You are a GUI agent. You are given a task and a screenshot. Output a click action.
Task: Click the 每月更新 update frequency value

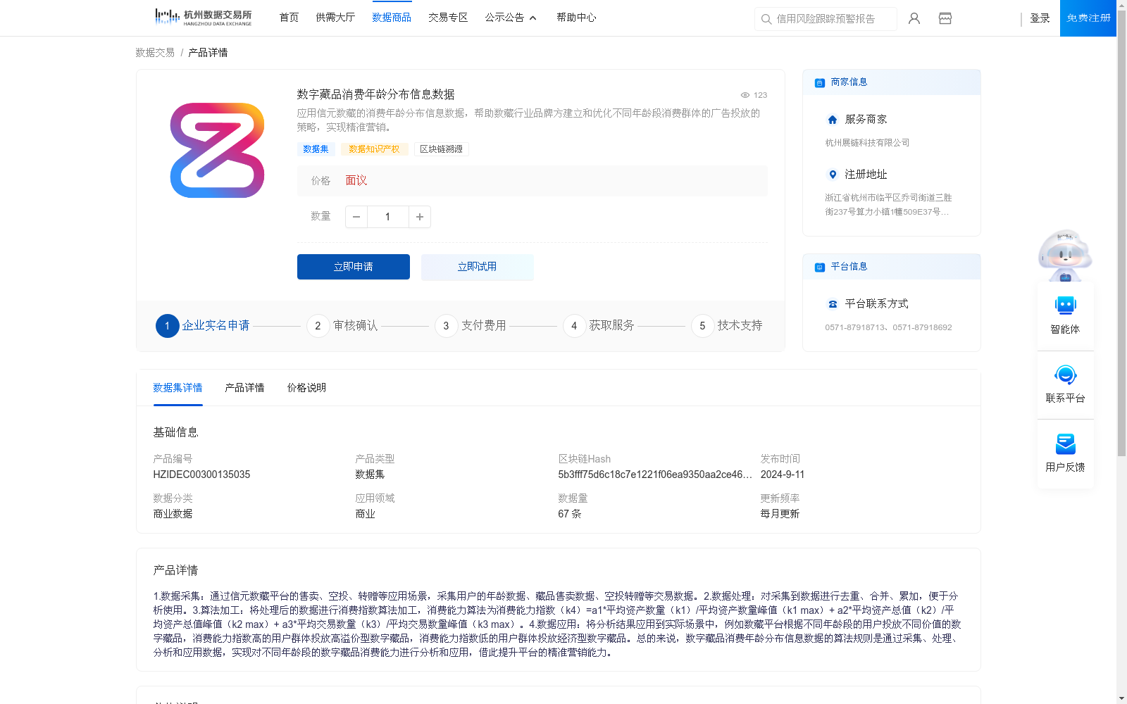tap(780, 514)
